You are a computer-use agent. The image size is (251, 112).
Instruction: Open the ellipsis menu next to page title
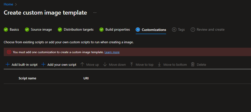click(x=95, y=12)
